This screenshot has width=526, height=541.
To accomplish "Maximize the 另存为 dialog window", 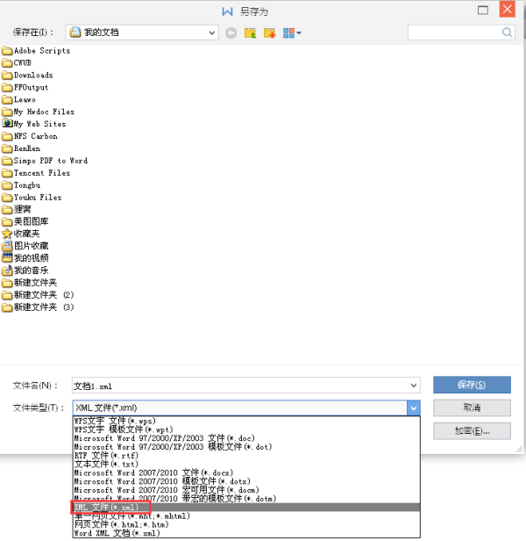I will click(x=483, y=10).
